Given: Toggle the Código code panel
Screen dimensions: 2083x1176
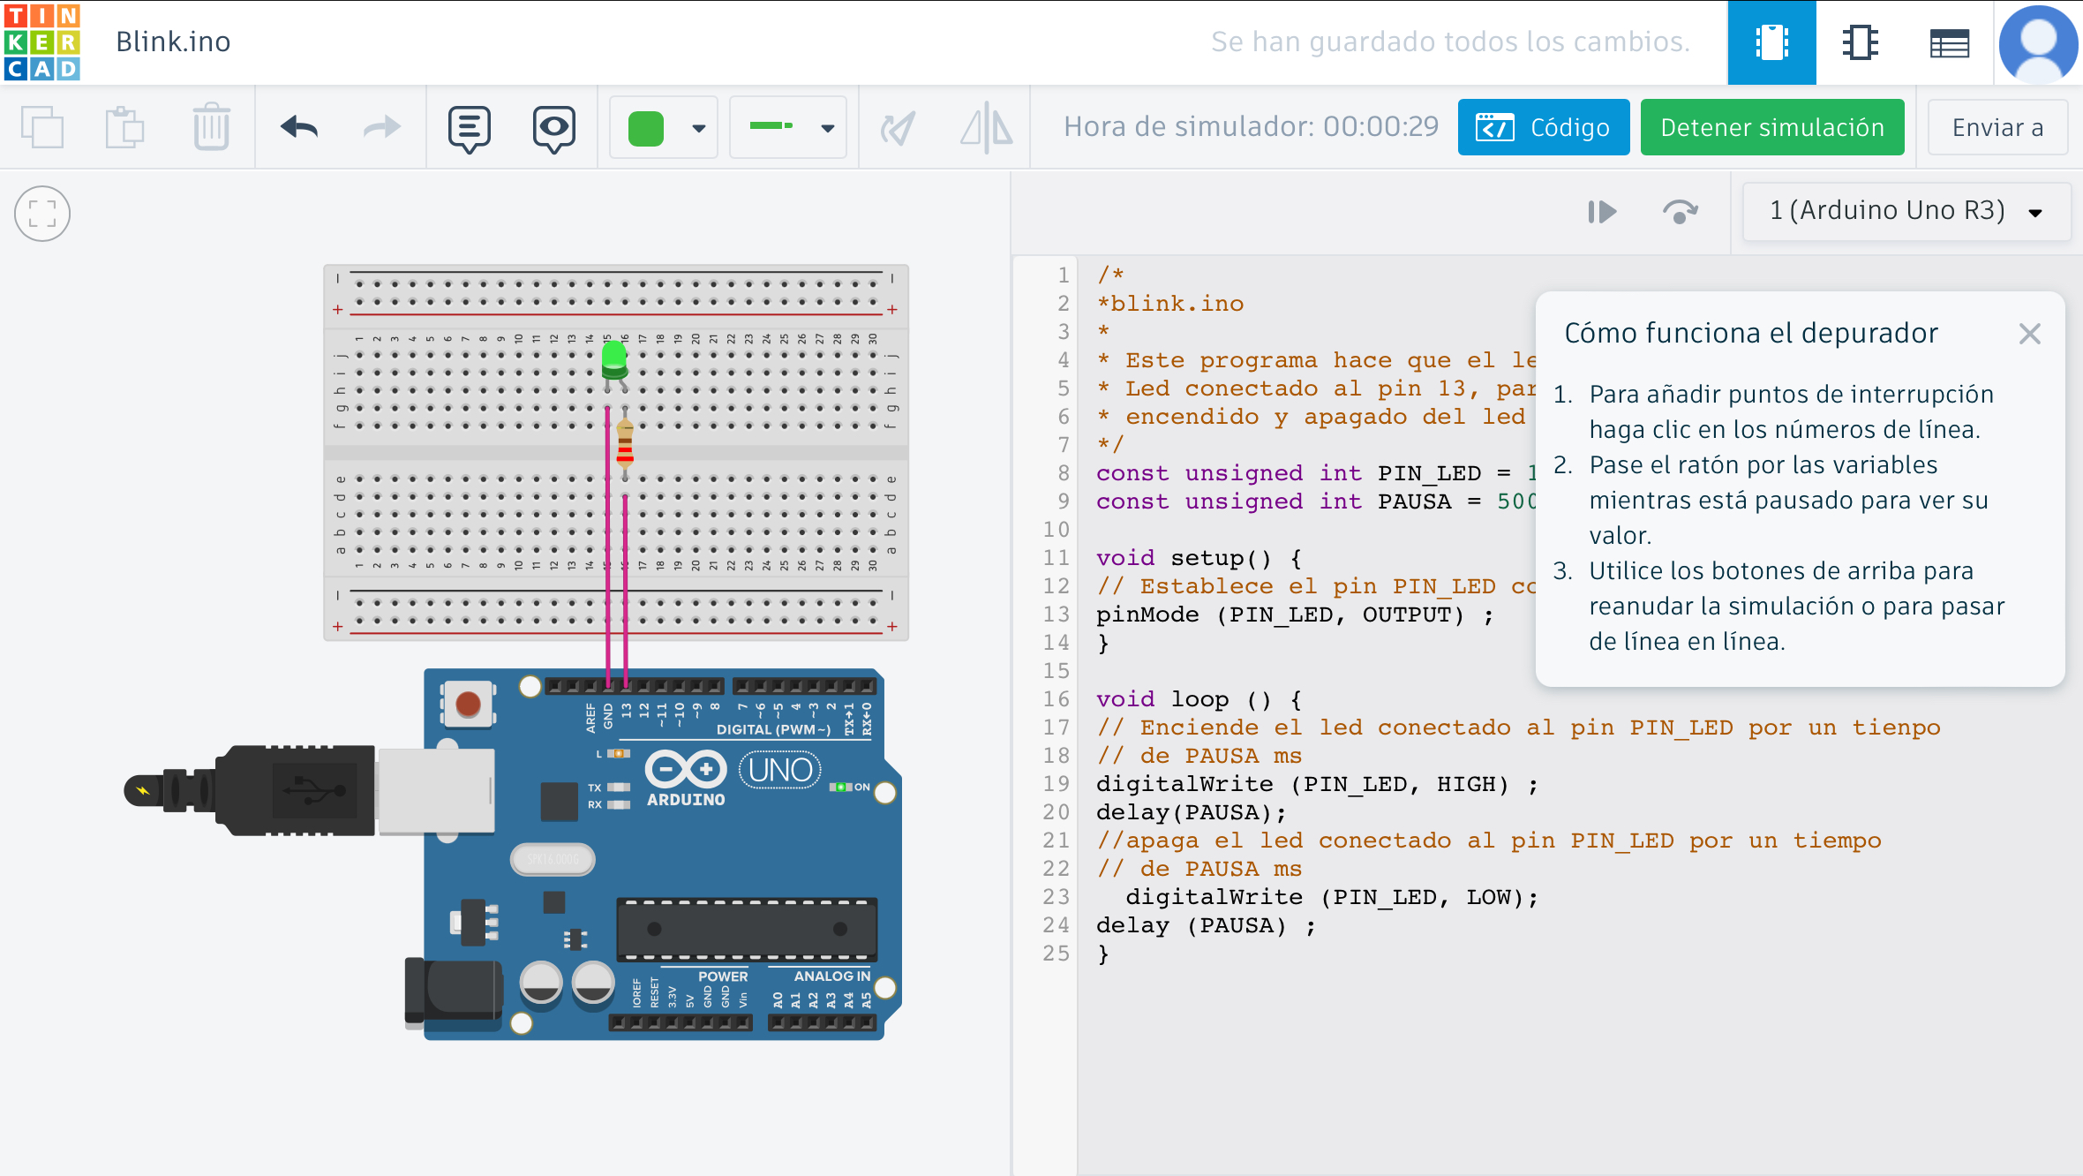Looking at the screenshot, I should 1543,127.
